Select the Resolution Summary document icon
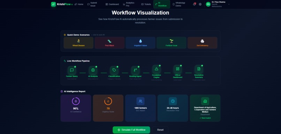281x134 pixels. [x=199, y=69]
